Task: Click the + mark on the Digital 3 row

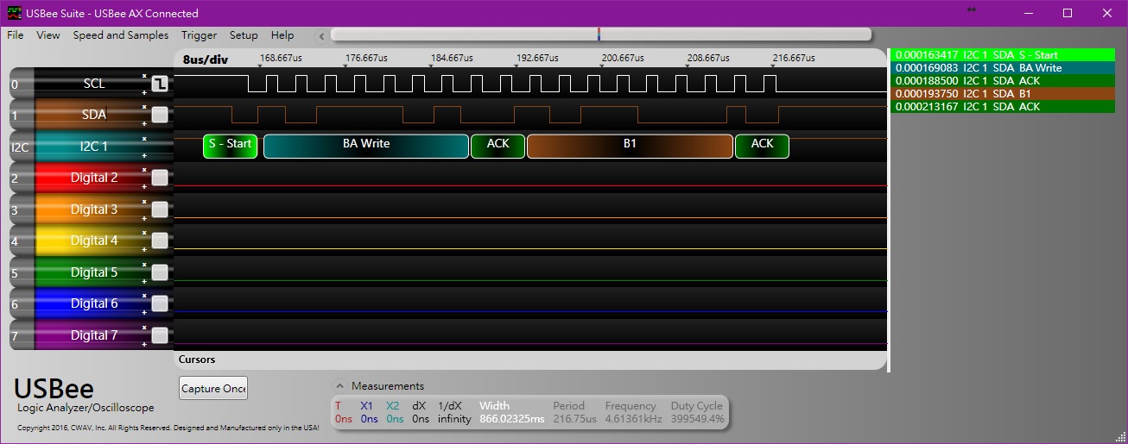Action: (144, 218)
